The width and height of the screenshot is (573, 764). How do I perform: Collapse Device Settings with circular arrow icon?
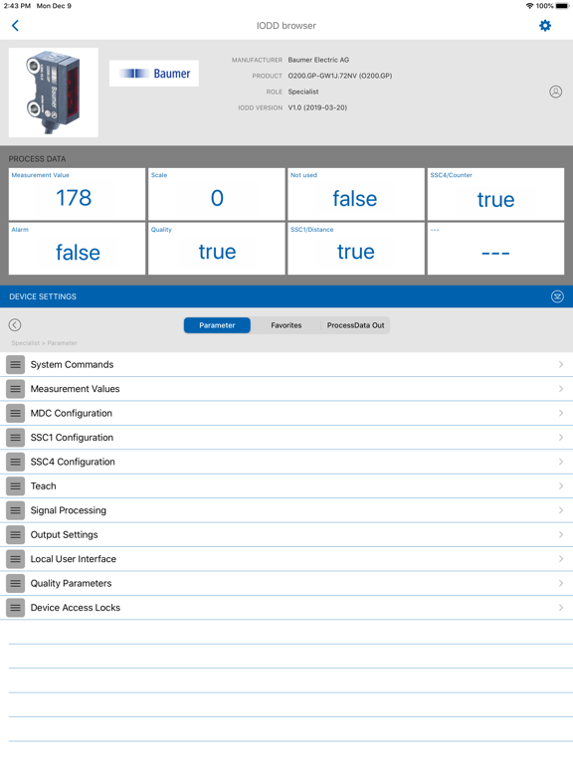557,296
